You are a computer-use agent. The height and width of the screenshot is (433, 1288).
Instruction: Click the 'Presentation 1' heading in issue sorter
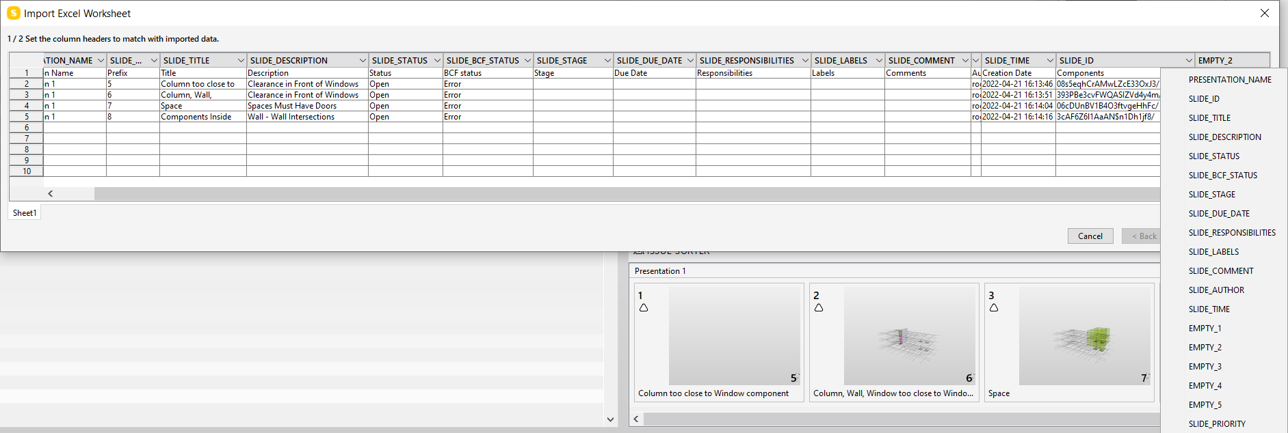point(660,271)
